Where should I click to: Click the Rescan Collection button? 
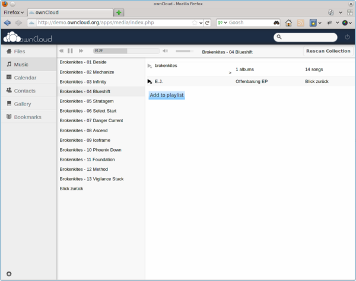[328, 51]
